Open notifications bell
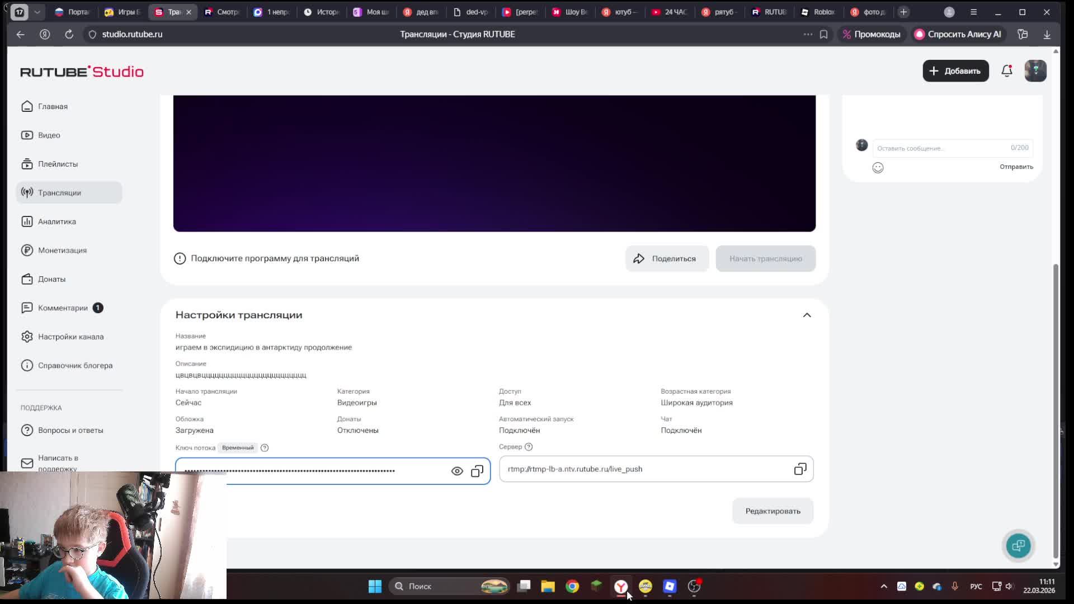This screenshot has width=1074, height=604. point(1007,71)
